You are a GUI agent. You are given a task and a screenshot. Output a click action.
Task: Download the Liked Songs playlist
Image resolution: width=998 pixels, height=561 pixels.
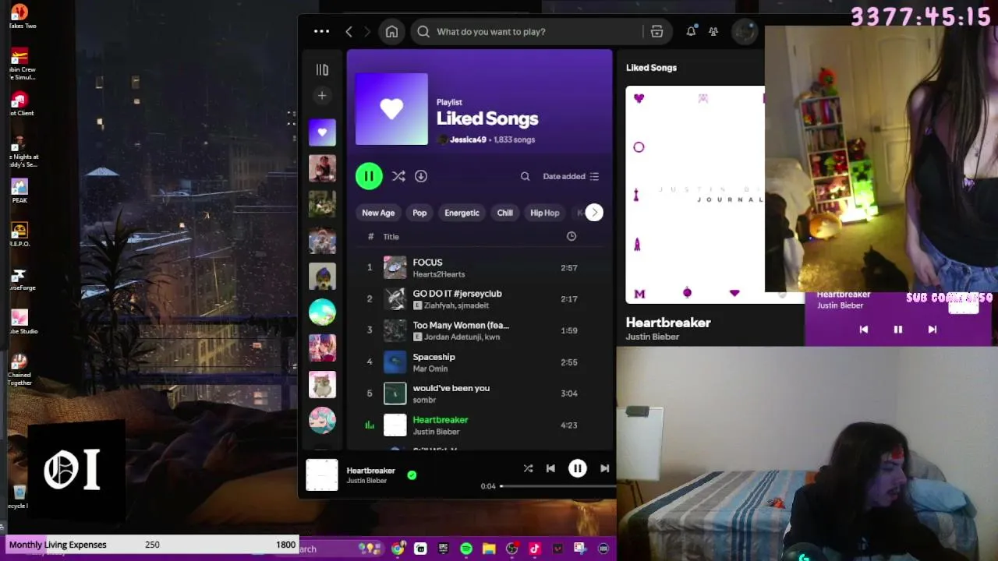click(x=421, y=176)
